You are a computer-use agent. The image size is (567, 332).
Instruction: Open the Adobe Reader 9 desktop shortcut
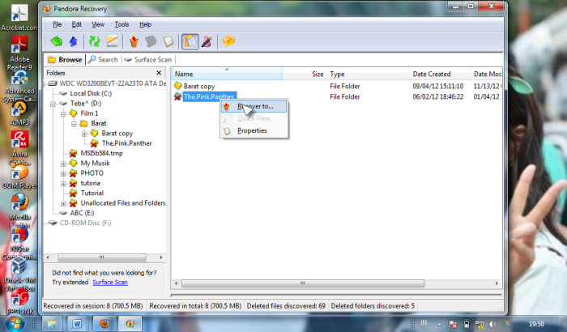pyautogui.click(x=19, y=53)
